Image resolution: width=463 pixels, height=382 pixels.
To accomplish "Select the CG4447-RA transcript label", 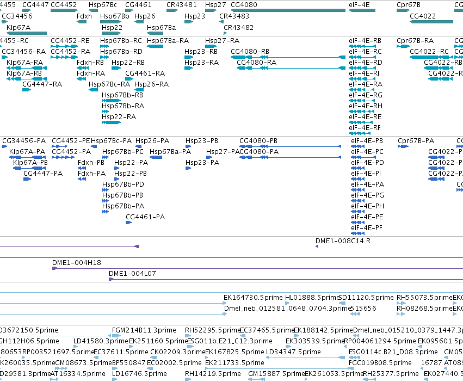I will pyautogui.click(x=42, y=84).
